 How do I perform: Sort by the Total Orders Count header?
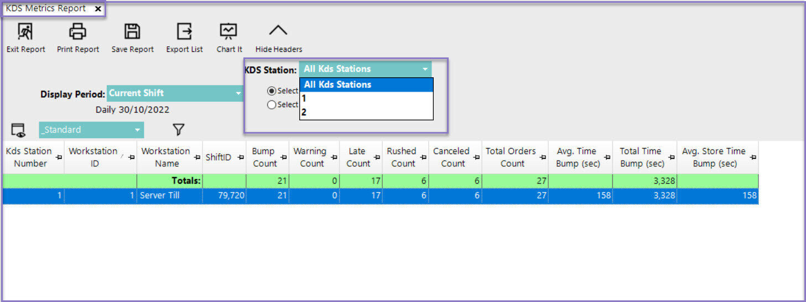511,157
